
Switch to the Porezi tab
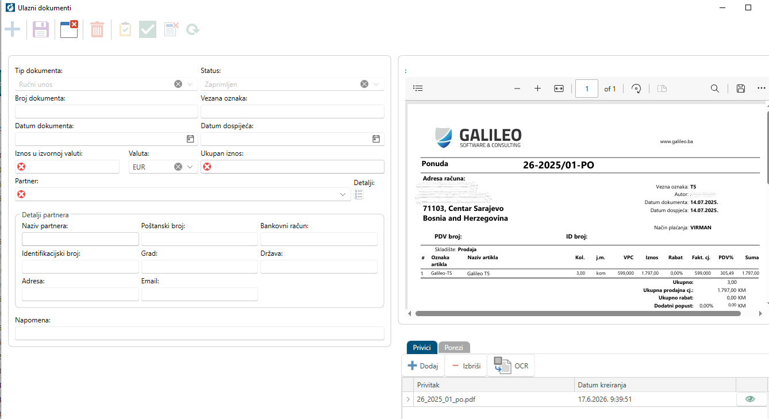click(455, 348)
